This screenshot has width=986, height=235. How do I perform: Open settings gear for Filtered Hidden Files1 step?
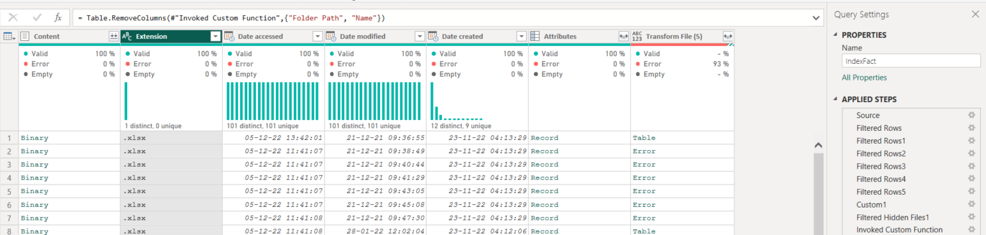[x=972, y=218]
